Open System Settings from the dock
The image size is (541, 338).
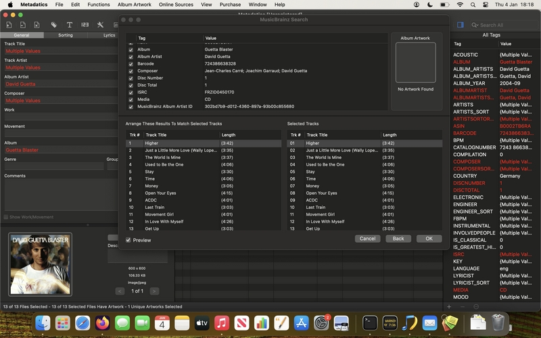pos(321,323)
